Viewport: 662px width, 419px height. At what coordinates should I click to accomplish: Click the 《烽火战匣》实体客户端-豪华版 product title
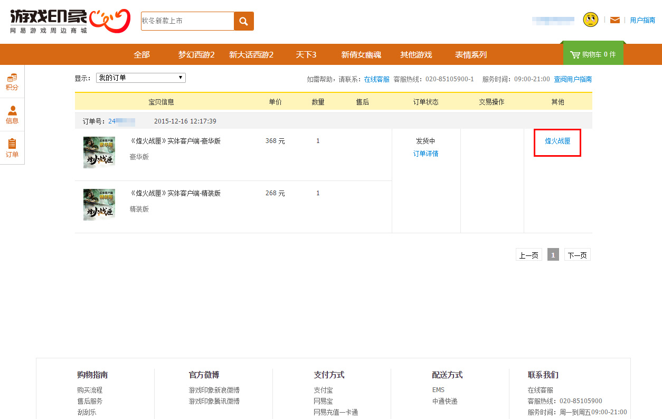point(175,141)
